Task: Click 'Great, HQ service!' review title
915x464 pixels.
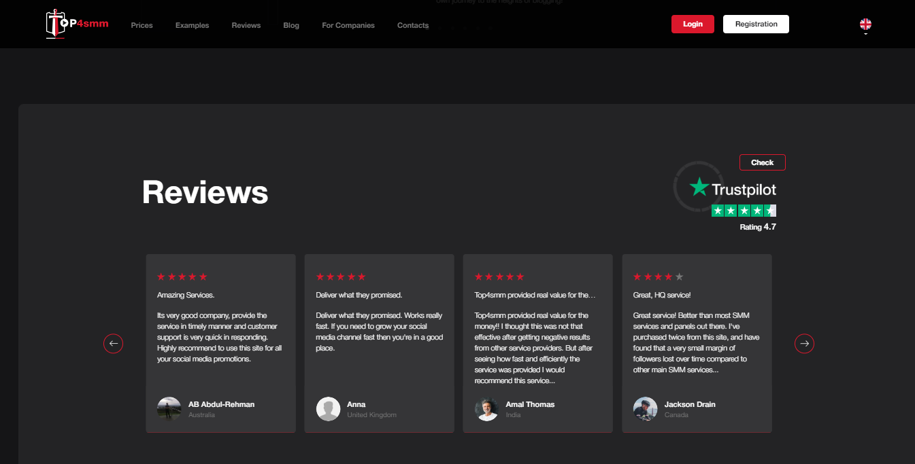Action: point(662,295)
